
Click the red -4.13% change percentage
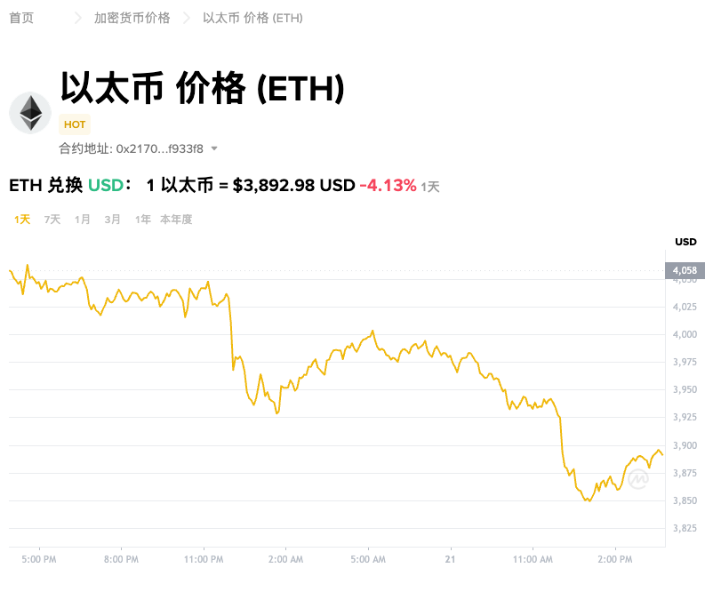[x=388, y=186]
